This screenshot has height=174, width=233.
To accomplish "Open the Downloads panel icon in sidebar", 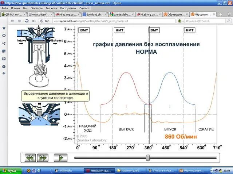I will [4, 59].
